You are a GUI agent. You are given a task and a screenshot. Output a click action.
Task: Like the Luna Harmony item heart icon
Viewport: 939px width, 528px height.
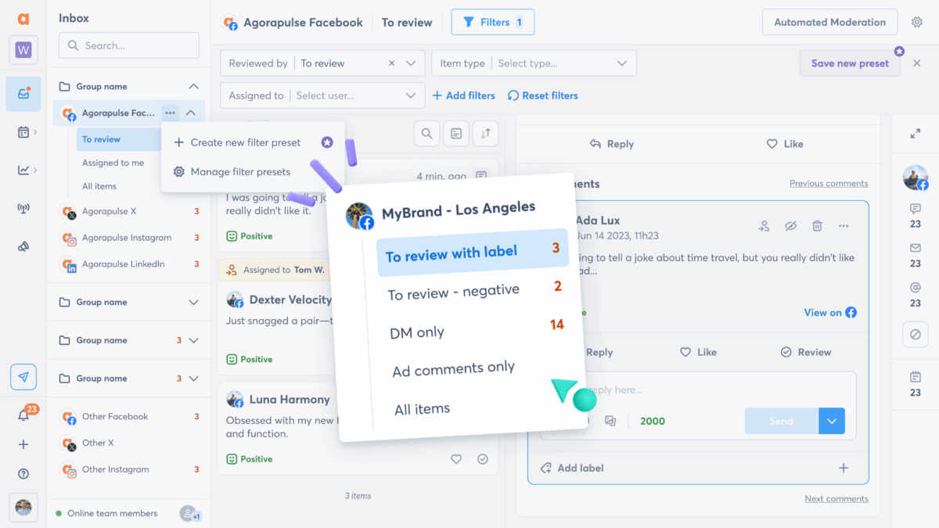click(456, 459)
